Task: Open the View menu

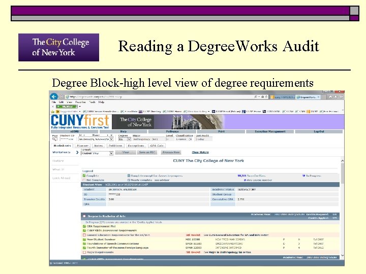Action: [69, 102]
